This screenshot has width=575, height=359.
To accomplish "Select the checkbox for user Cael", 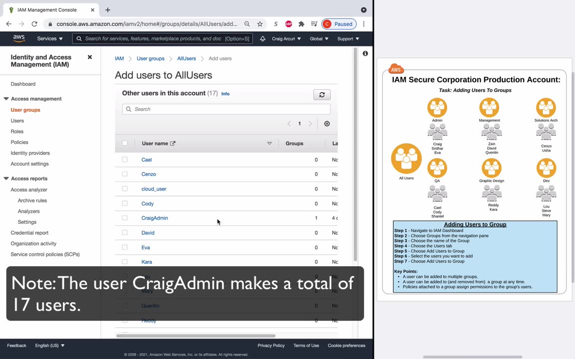I will click(125, 160).
